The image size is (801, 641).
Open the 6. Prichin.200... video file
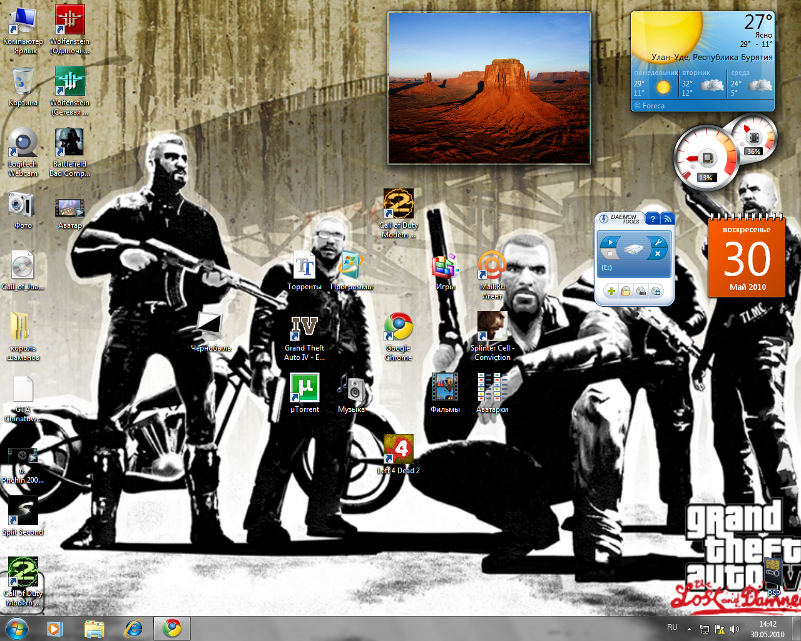click(23, 464)
